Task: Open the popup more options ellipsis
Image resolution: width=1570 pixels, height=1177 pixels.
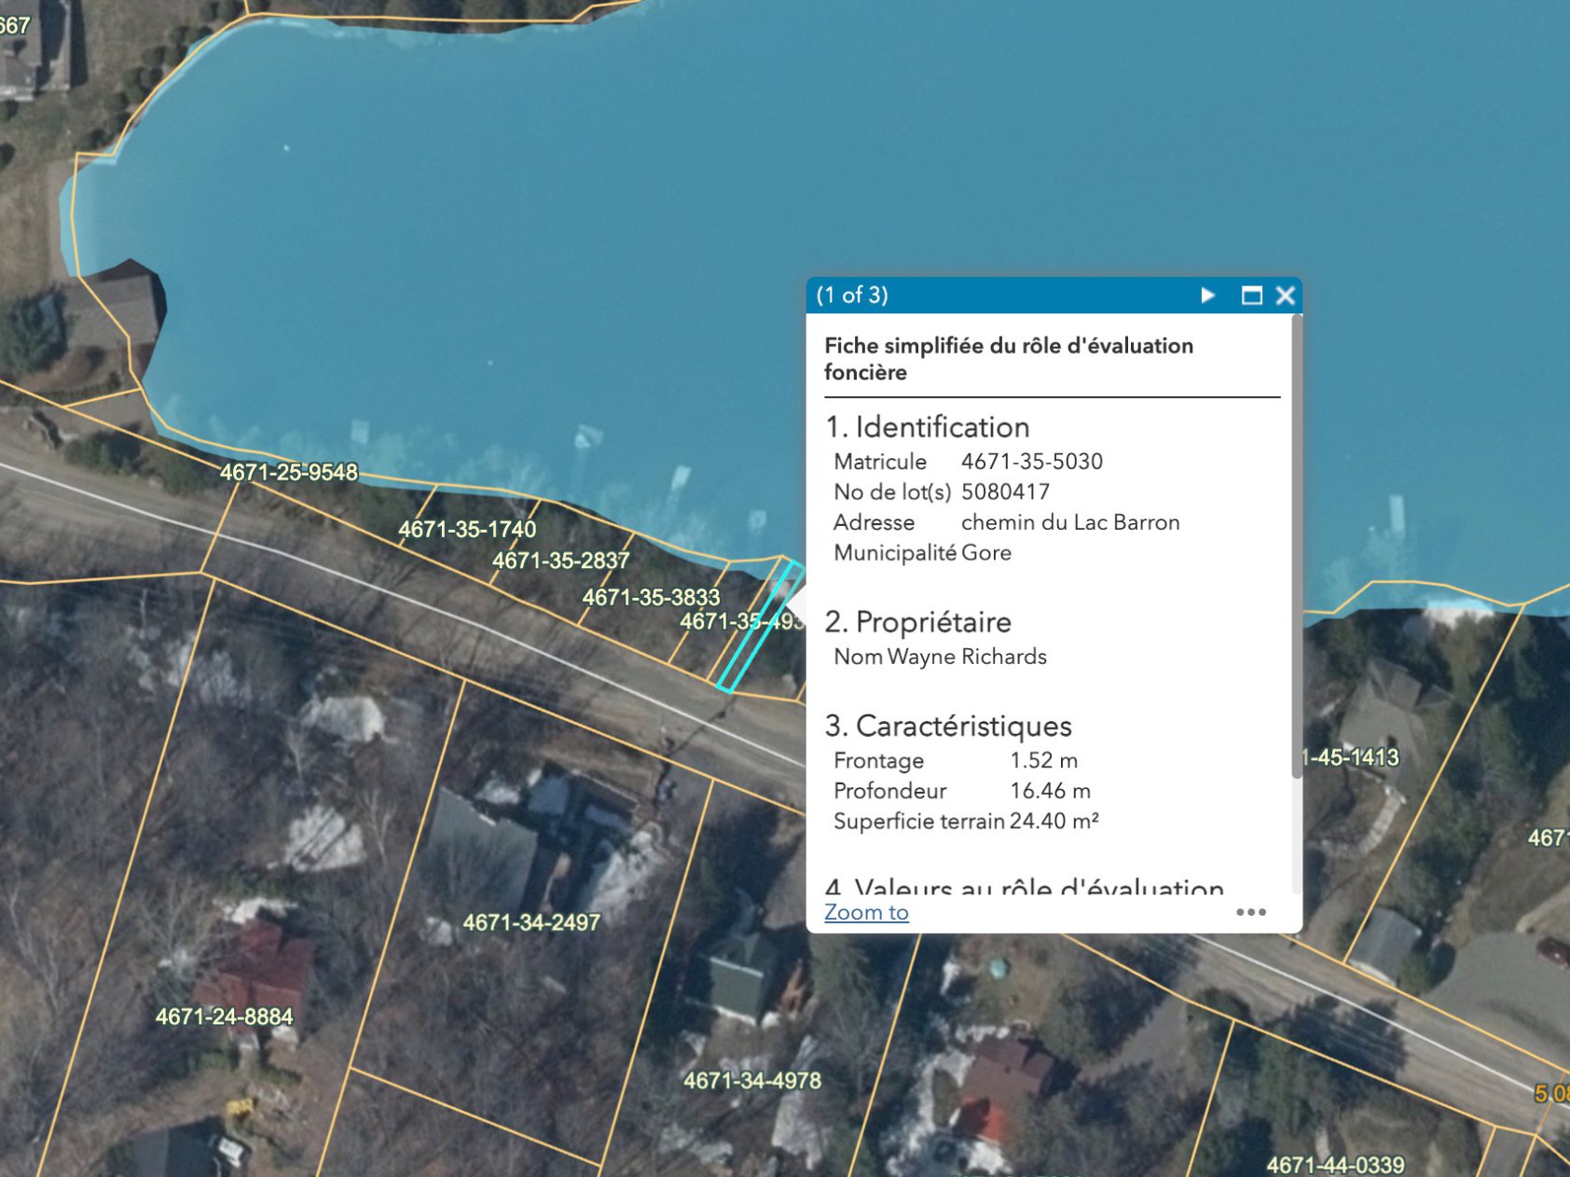Action: [x=1250, y=912]
